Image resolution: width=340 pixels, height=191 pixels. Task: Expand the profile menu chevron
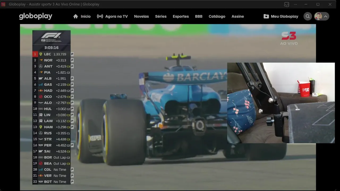click(x=326, y=16)
